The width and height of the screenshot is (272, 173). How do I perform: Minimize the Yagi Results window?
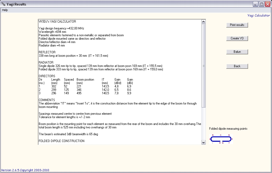pos(255,4)
